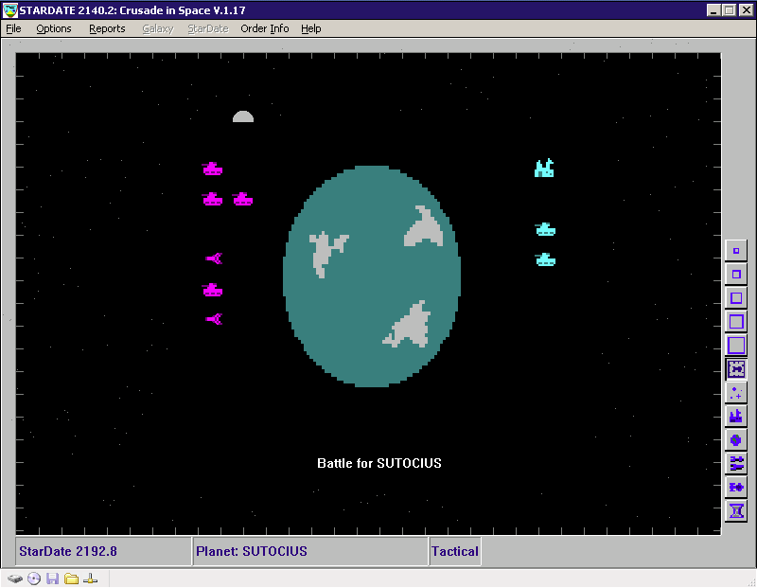Click the teal planet SUTOCIUS
This screenshot has width=757, height=588.
click(x=372, y=276)
